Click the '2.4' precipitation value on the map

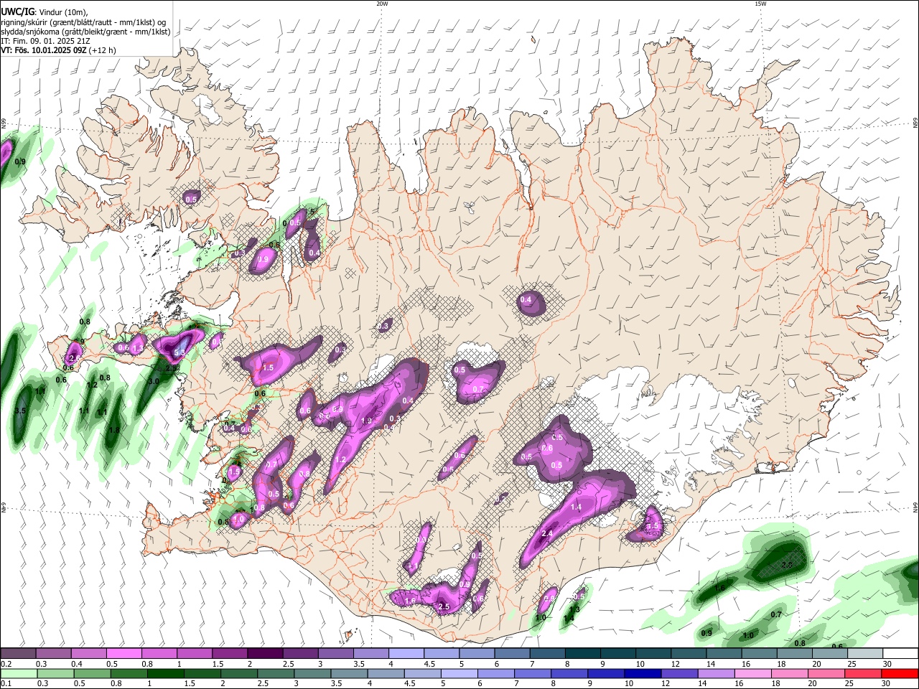(547, 533)
